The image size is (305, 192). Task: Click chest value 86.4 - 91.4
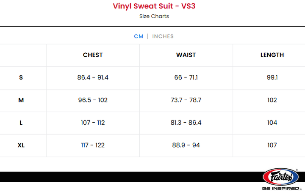pos(93,77)
